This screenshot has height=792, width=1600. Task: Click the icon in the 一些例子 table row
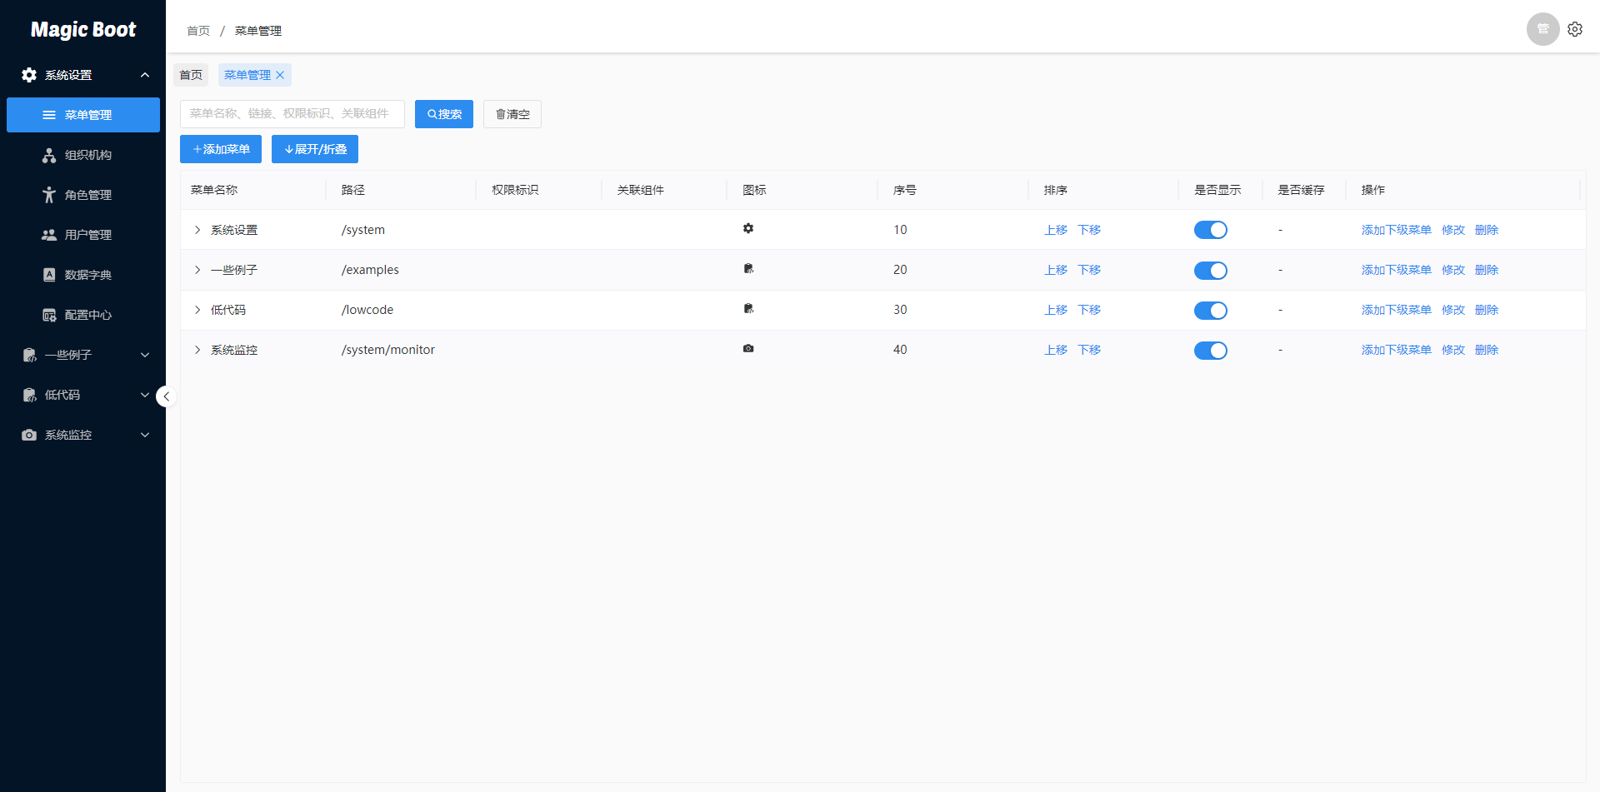pos(748,268)
